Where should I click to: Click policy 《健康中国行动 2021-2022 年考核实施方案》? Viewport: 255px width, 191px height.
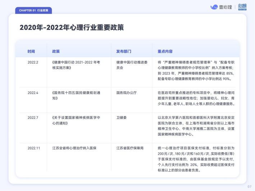76,65
